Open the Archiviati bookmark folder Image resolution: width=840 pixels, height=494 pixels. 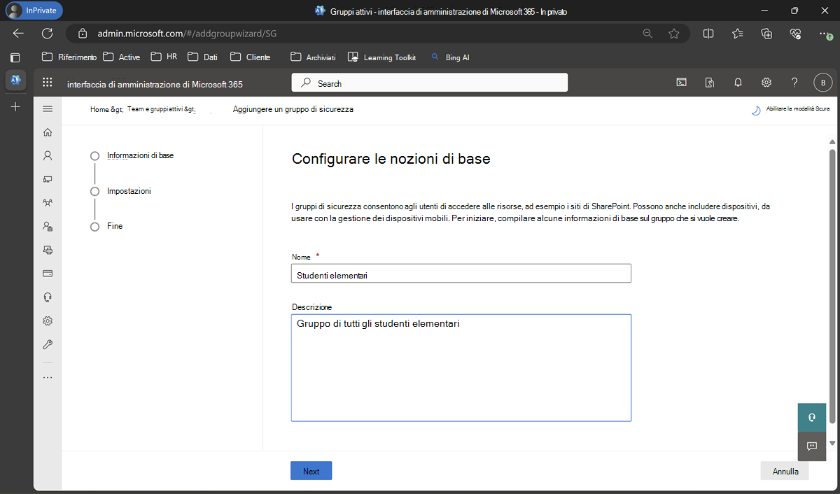(x=314, y=57)
